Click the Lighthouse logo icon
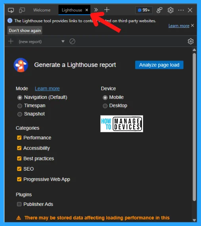Screen dimensions: 201x226 point(21,65)
